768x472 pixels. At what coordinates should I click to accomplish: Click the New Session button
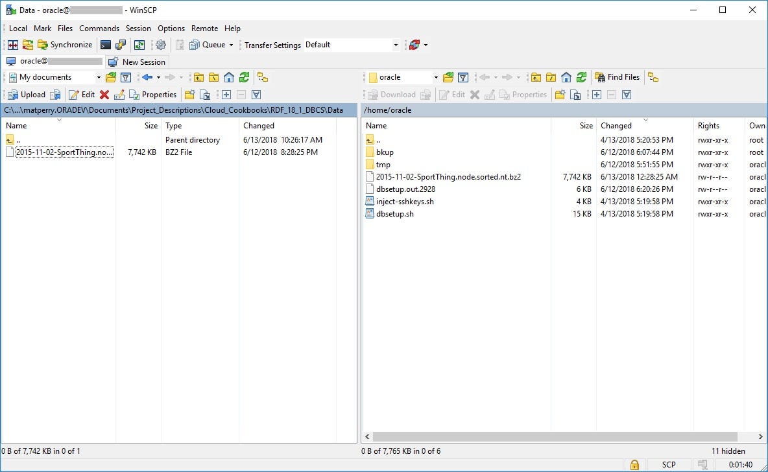137,62
